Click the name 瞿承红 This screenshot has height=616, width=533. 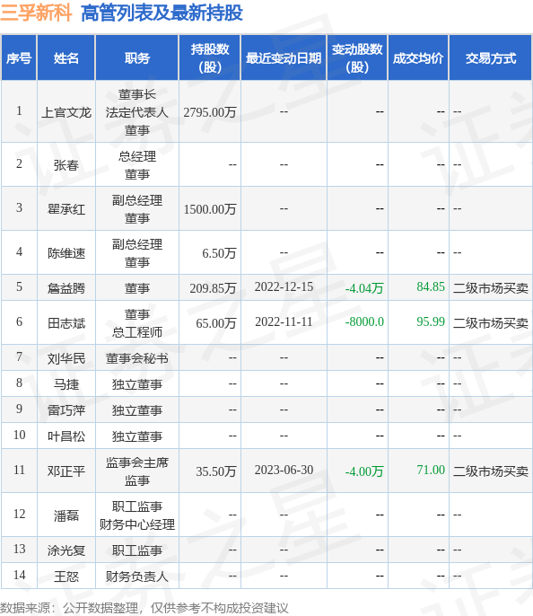(66, 209)
